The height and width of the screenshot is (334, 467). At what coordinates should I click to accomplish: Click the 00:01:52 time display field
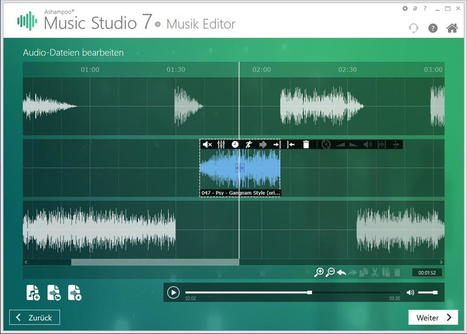[427, 272]
